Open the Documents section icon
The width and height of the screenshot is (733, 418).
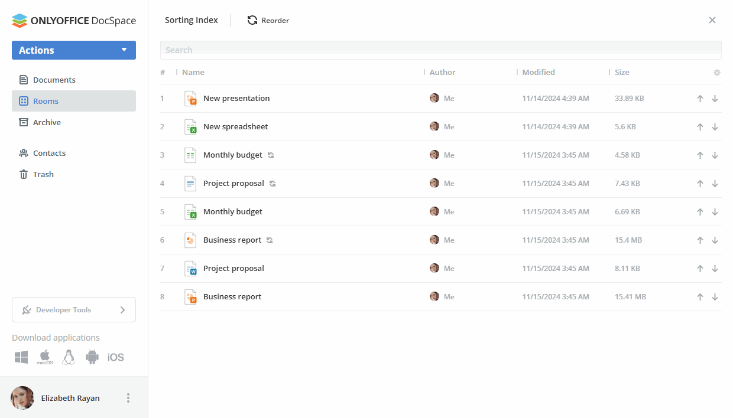click(x=24, y=79)
